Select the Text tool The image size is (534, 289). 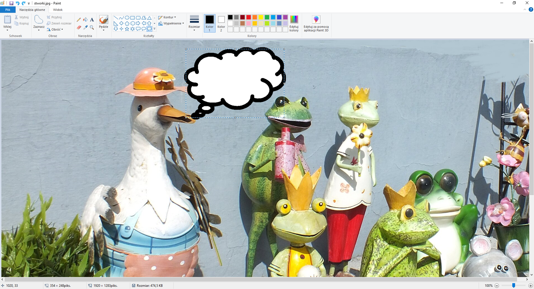92,20
